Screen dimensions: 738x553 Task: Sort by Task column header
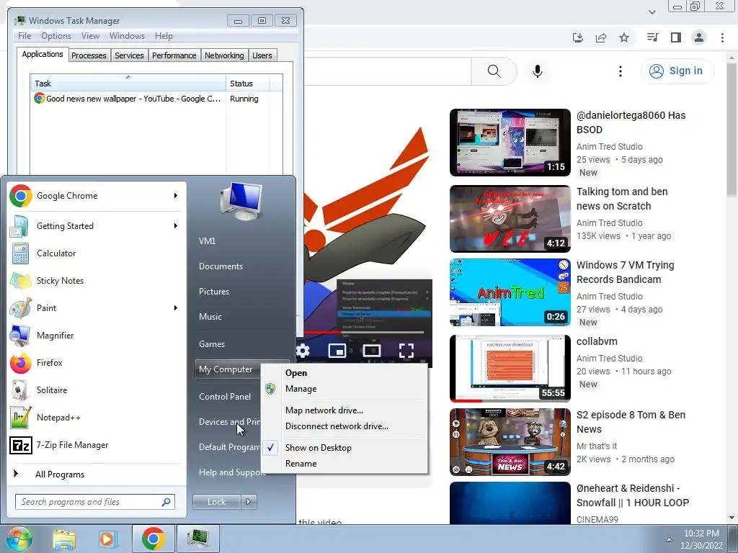click(x=128, y=84)
